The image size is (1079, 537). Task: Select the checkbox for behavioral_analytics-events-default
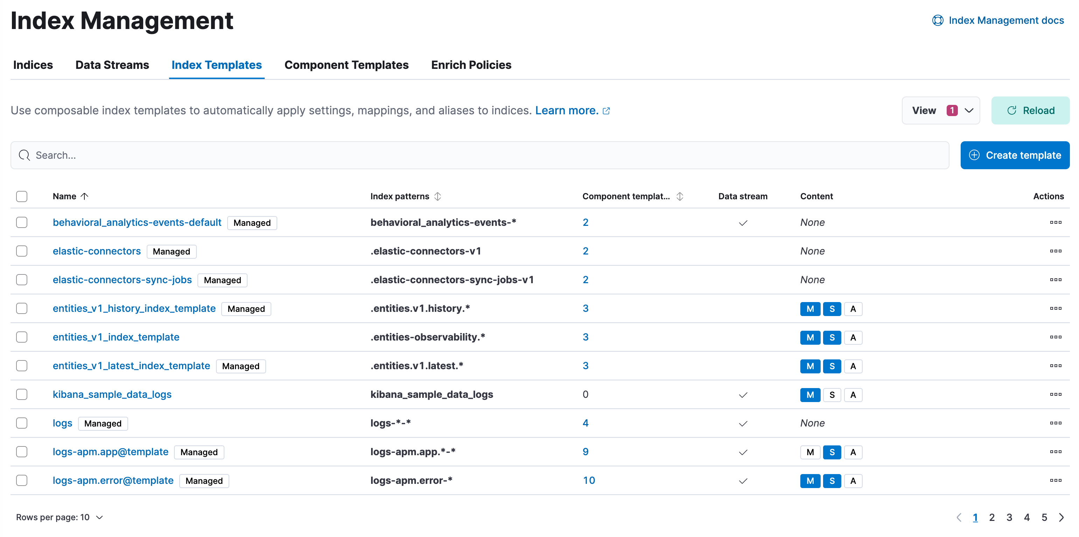click(22, 222)
